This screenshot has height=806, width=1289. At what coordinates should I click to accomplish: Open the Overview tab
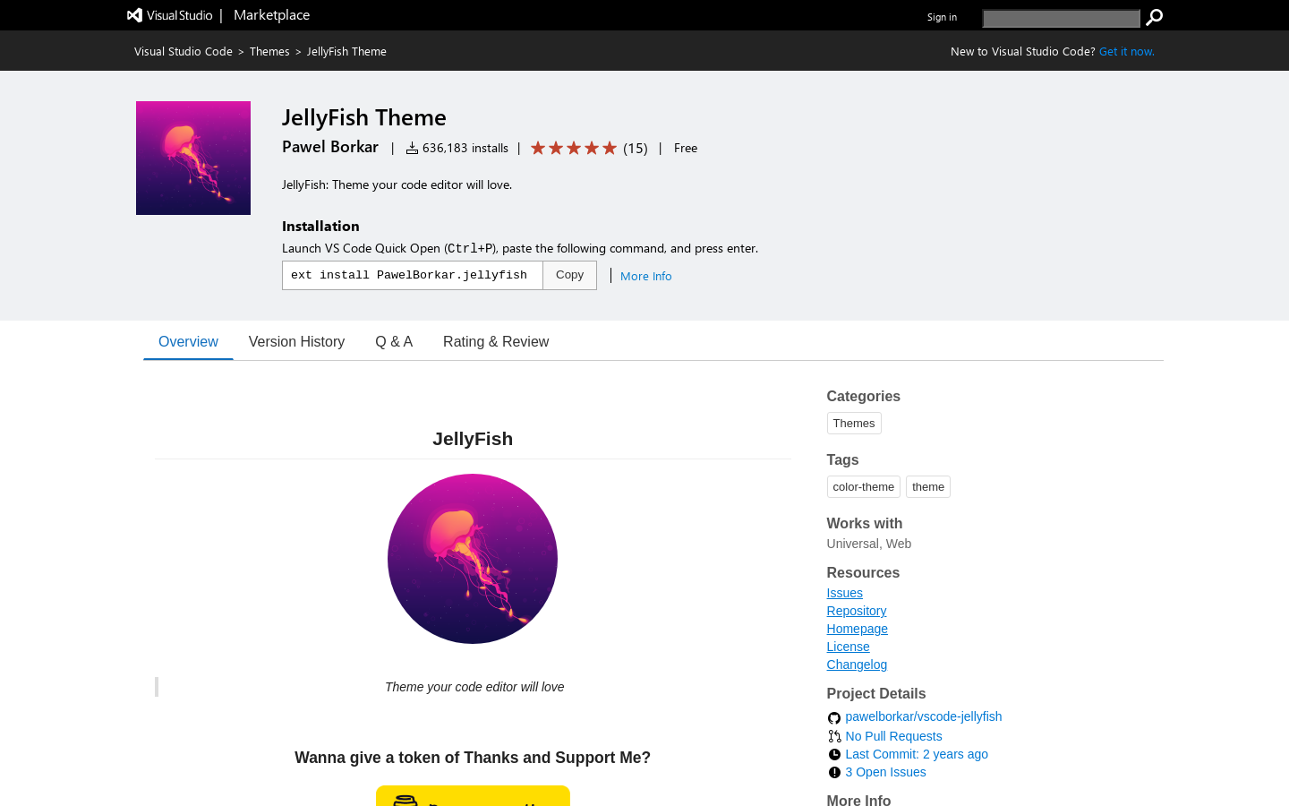click(x=188, y=341)
